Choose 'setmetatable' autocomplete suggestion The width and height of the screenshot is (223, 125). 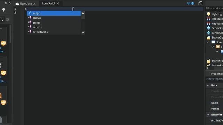point(54,32)
